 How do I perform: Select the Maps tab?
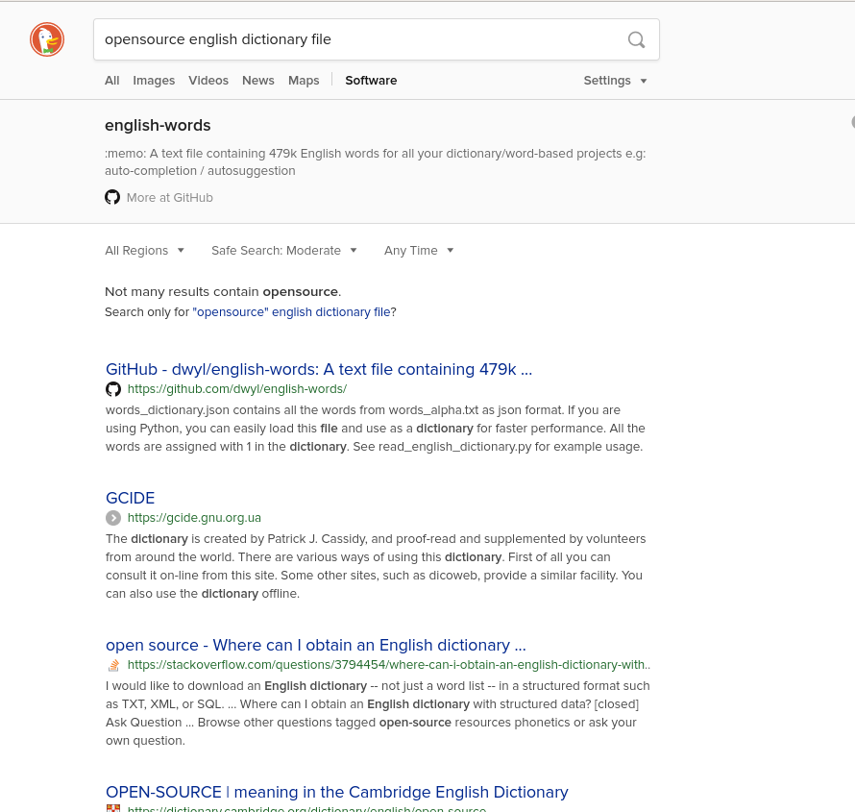[304, 81]
